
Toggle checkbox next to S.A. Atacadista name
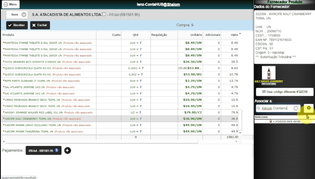[x=104, y=14]
